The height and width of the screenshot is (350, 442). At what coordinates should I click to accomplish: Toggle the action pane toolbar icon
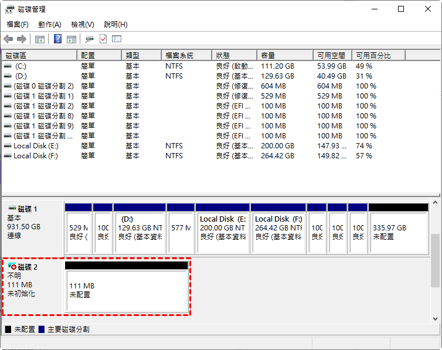[72, 39]
